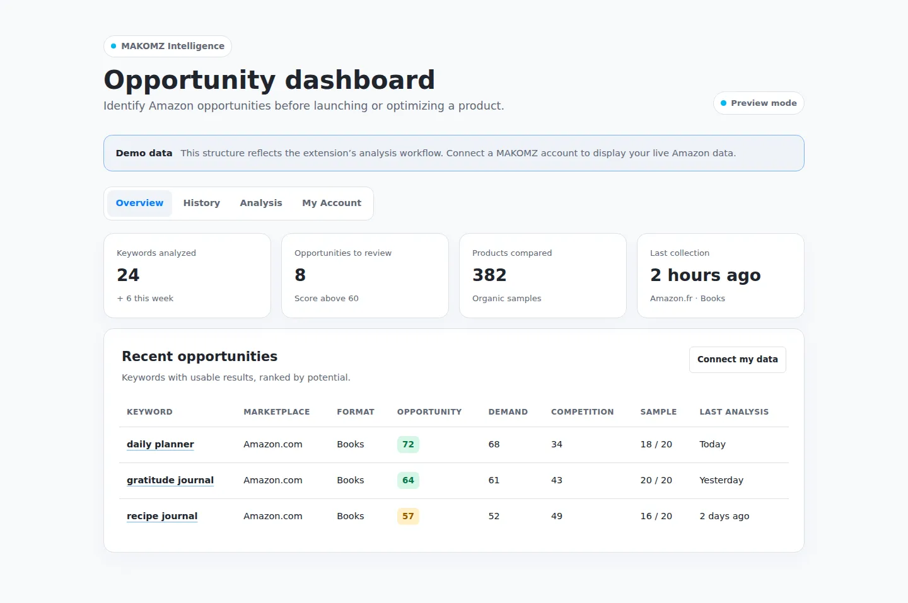Image resolution: width=908 pixels, height=603 pixels.
Task: Click the competition value 43
Action: 557,480
